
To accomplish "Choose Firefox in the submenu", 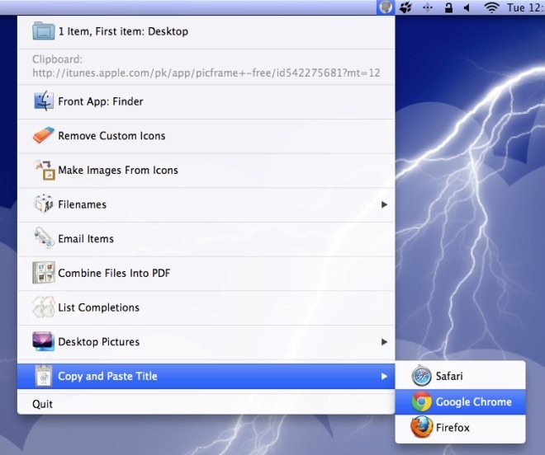I will (x=460, y=428).
